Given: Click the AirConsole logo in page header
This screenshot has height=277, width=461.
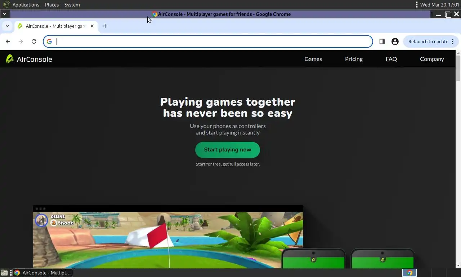Looking at the screenshot, I should 29,59.
